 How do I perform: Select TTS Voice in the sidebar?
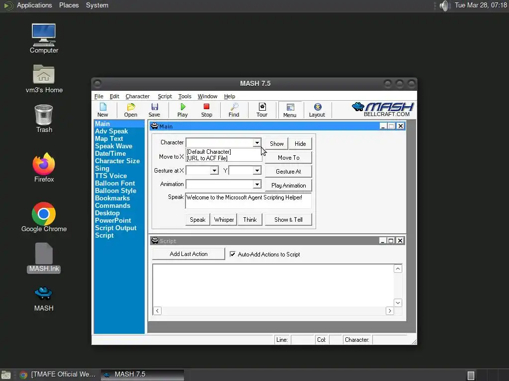111,176
